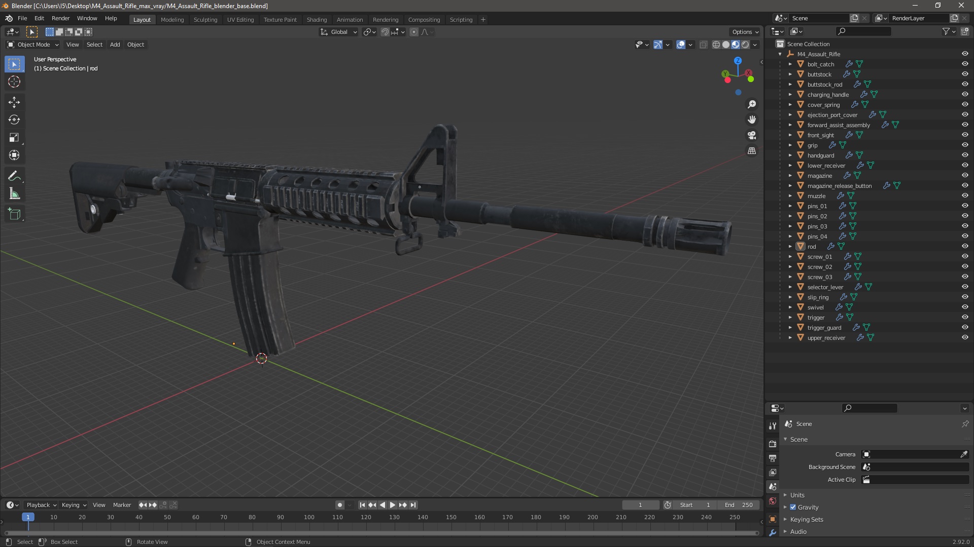
Task: Hide upper_receiver via eye icon
Action: [x=965, y=338]
